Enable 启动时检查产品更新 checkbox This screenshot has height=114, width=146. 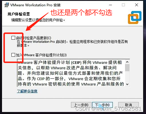(x=13, y=38)
